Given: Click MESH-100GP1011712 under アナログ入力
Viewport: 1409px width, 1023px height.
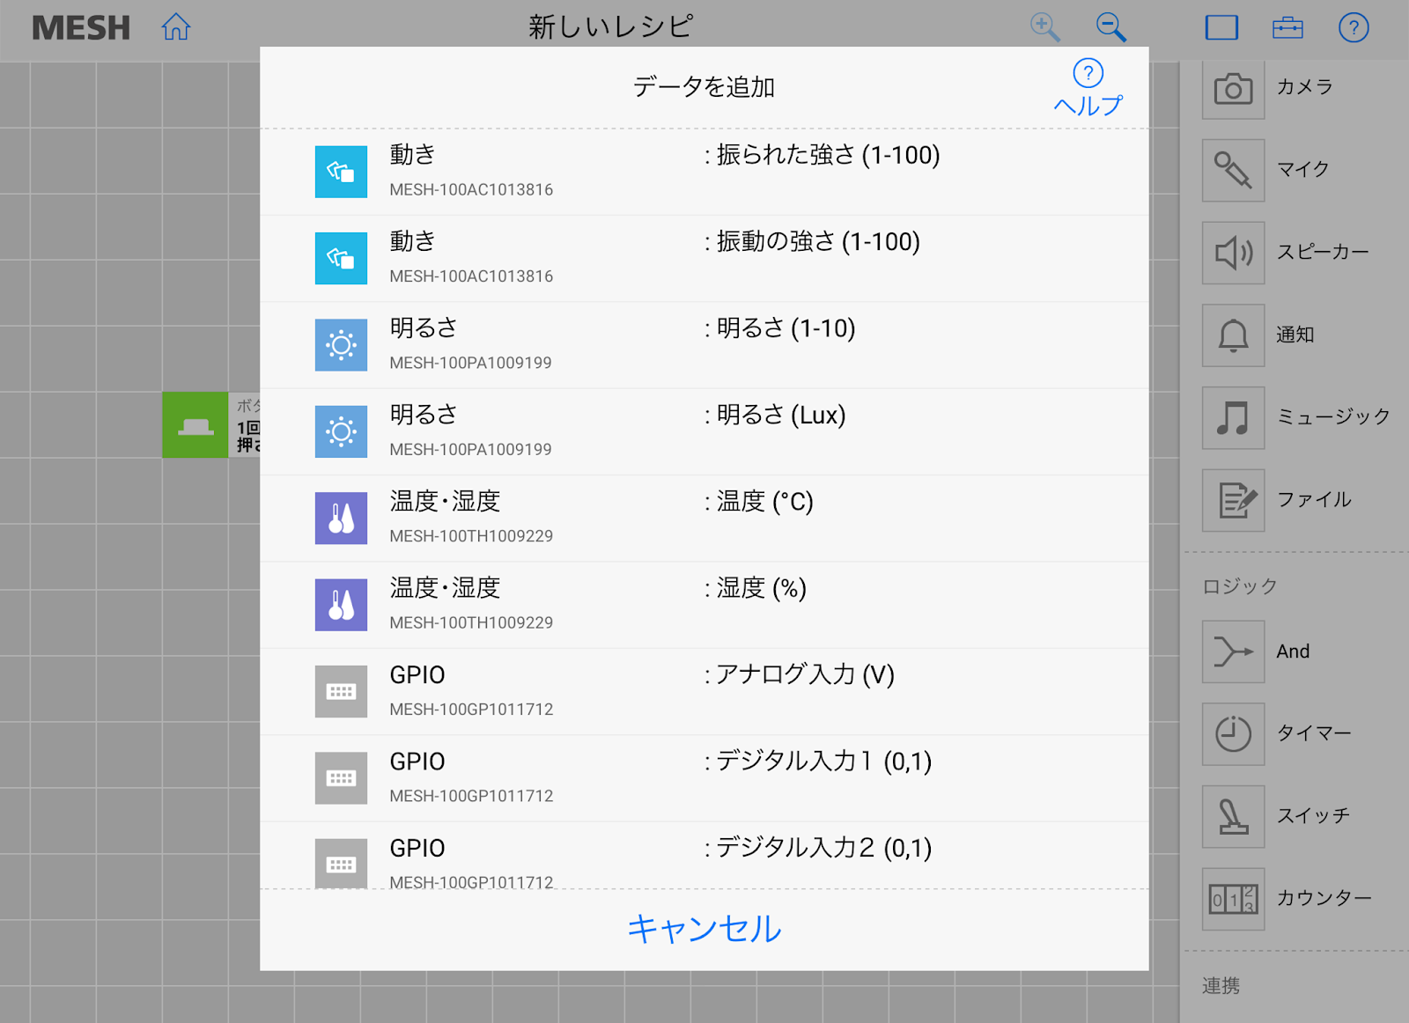Looking at the screenshot, I should click(x=471, y=710).
